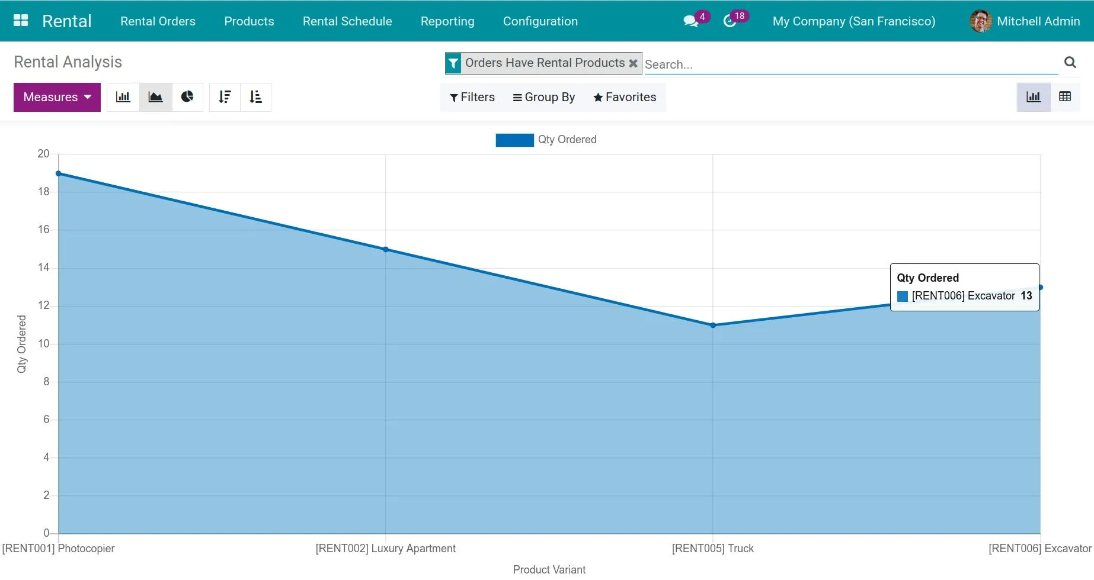
Task: Click the Rental Analysis page title
Action: click(x=68, y=62)
